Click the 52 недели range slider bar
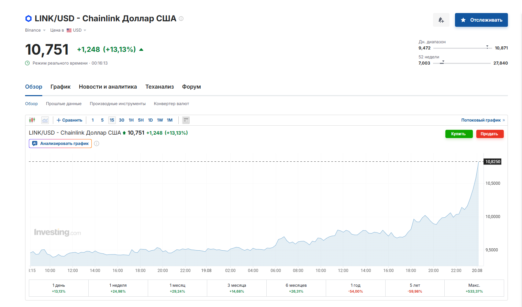Viewport: 522px width, 307px height. point(462,63)
